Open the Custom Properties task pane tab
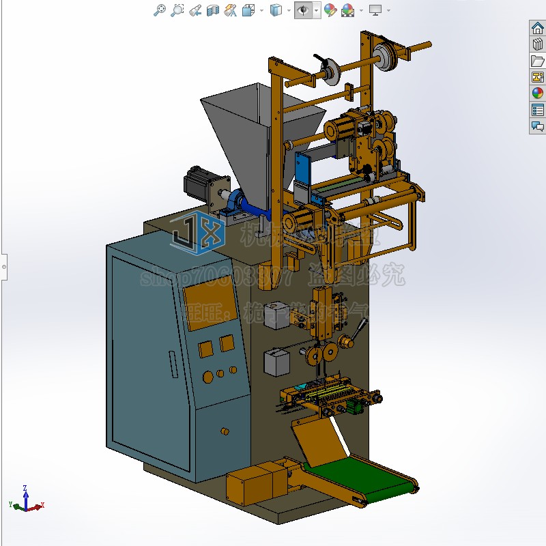 [x=537, y=110]
